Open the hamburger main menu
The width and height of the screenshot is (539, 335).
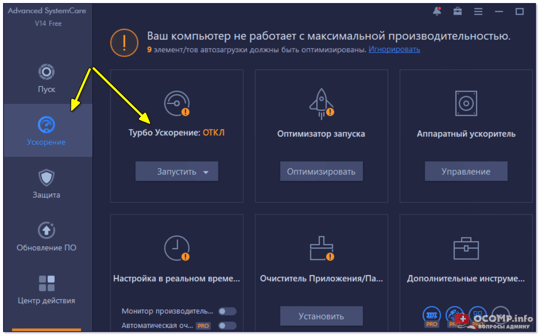(478, 11)
